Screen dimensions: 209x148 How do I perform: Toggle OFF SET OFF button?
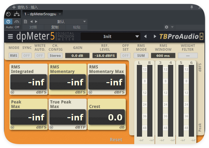click(125, 55)
